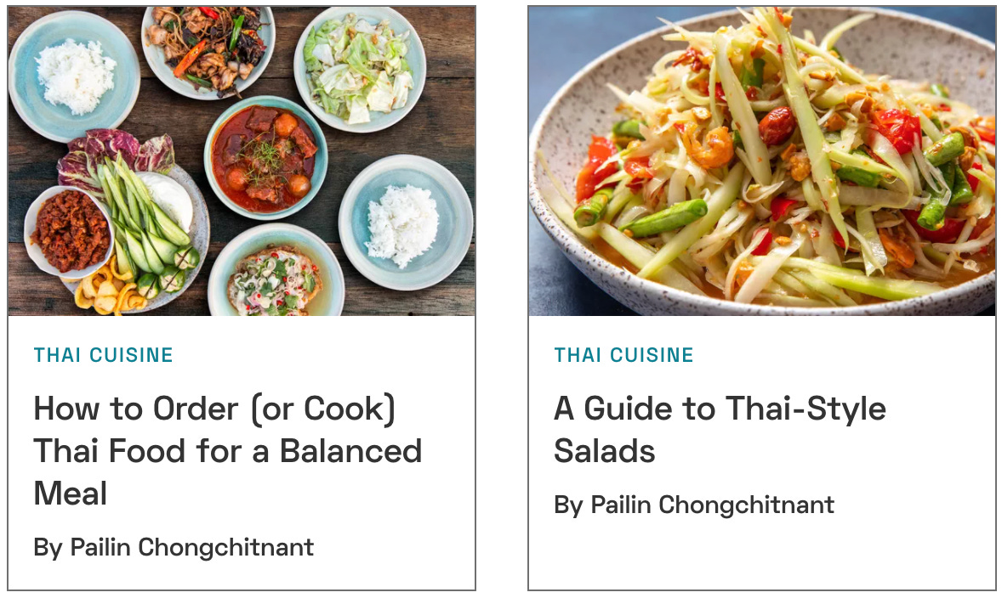Open the balanced Thai meal article photo
Viewport: 1002px width, 598px height.
click(242, 161)
